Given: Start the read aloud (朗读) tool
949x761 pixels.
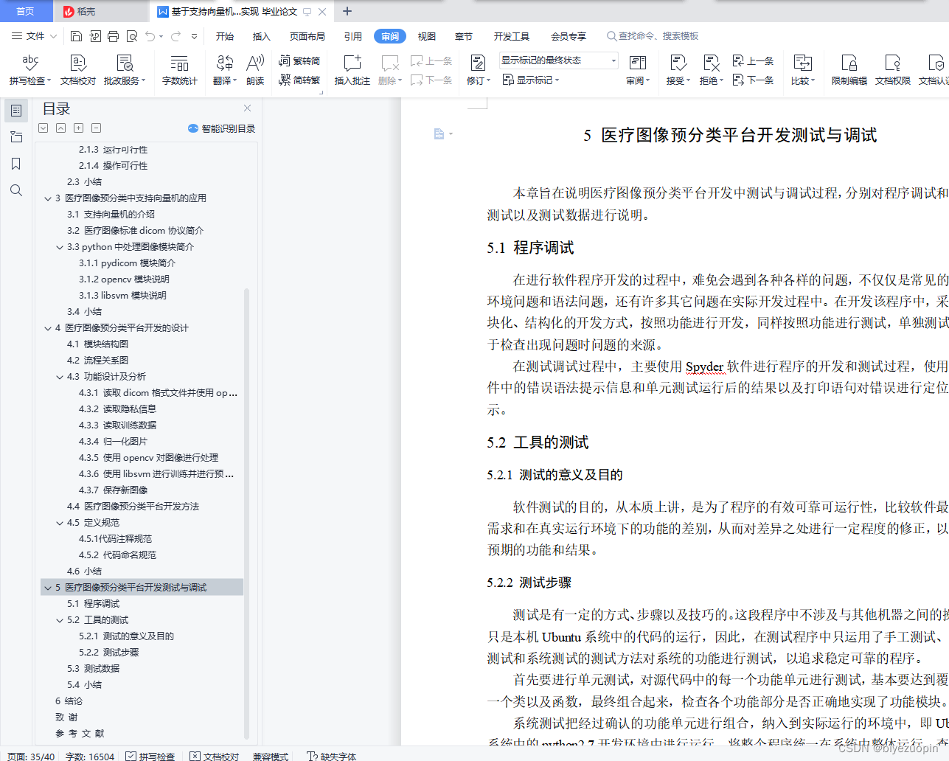Looking at the screenshot, I should pyautogui.click(x=255, y=70).
